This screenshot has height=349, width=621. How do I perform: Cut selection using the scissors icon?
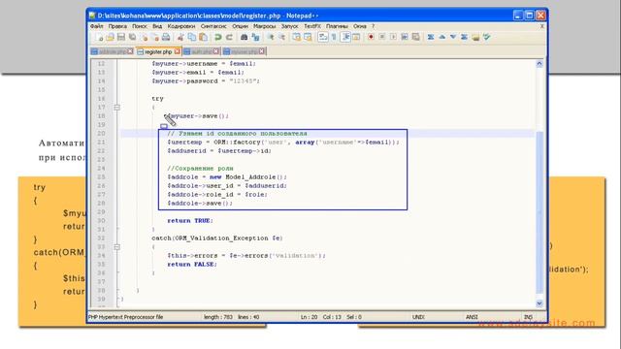(x=180, y=37)
